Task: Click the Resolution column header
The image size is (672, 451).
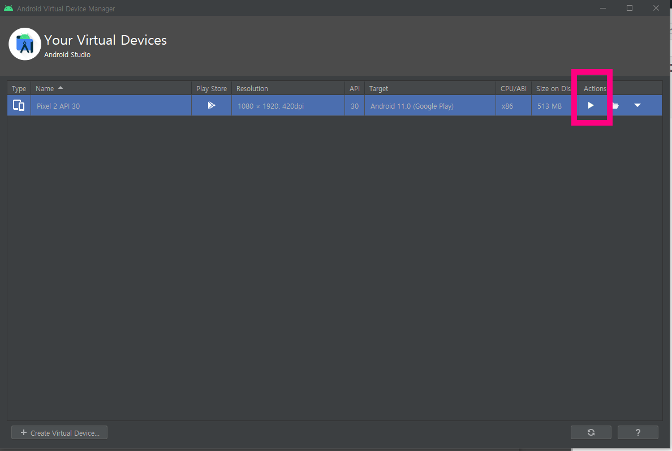Action: pos(288,88)
